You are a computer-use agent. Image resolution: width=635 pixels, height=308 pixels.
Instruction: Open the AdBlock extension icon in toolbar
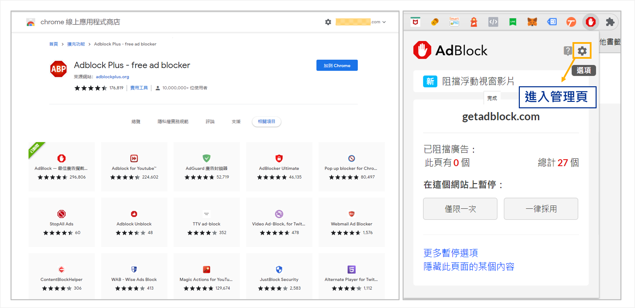pos(590,22)
